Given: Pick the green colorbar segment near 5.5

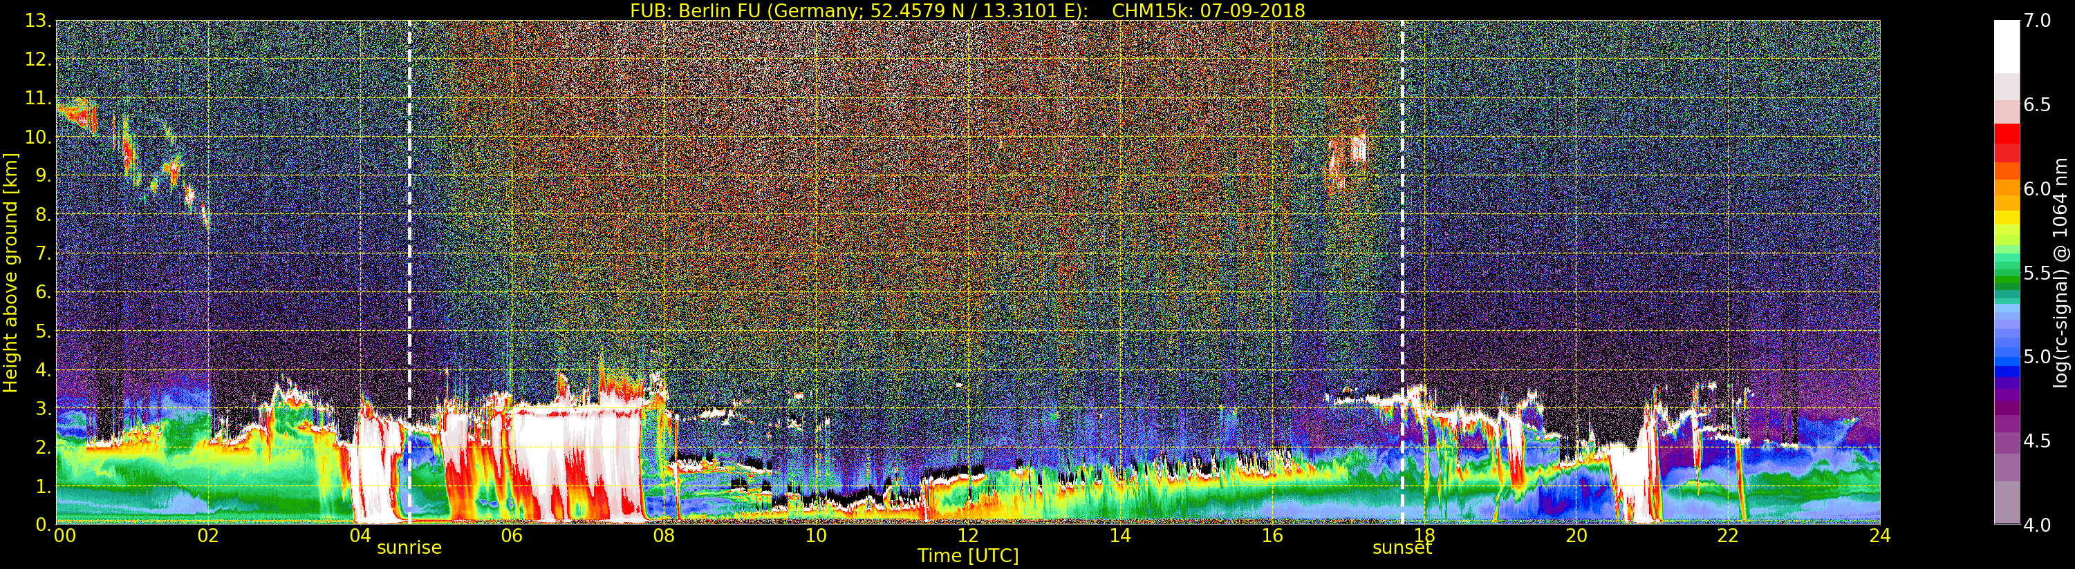Looking at the screenshot, I should point(2007,273).
